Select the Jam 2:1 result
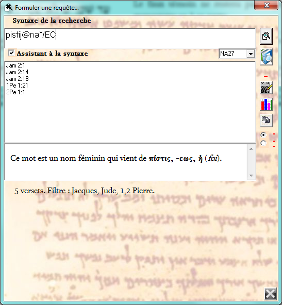The image size is (282, 305). click(x=15, y=65)
